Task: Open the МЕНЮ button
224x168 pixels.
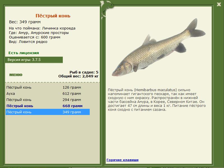Action: coord(16,75)
